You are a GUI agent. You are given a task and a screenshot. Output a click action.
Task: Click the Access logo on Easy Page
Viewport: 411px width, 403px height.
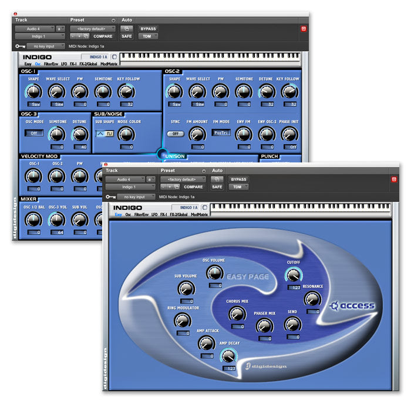352,306
